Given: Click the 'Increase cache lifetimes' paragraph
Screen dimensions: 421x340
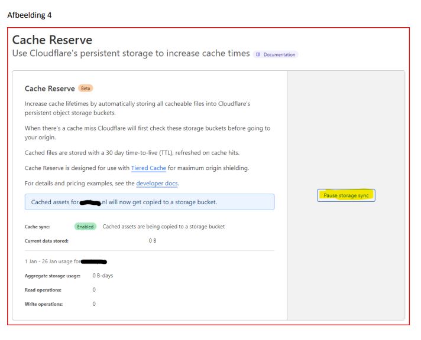Looking at the screenshot, I should (137, 109).
